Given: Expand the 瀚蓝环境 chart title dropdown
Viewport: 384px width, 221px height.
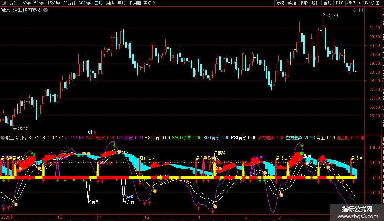Looking at the screenshot, I should click(x=46, y=10).
